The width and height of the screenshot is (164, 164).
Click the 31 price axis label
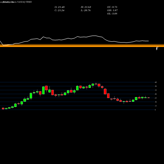point(156,90)
